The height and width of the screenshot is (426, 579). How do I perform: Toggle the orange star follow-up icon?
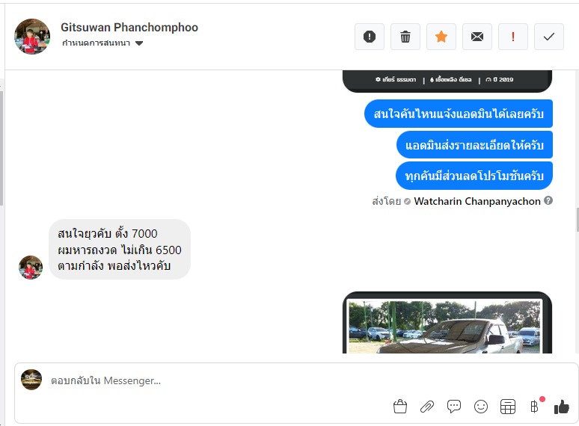(441, 37)
